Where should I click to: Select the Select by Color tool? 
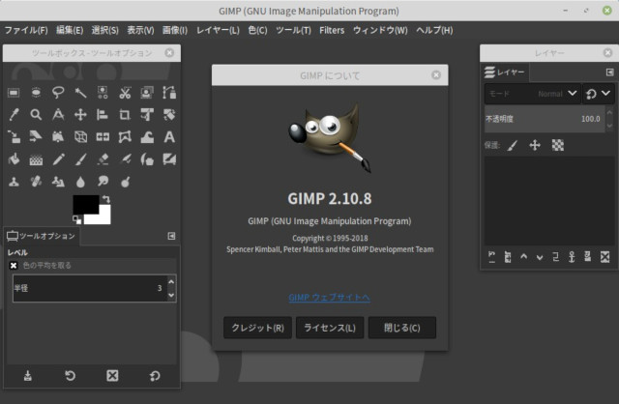[103, 93]
